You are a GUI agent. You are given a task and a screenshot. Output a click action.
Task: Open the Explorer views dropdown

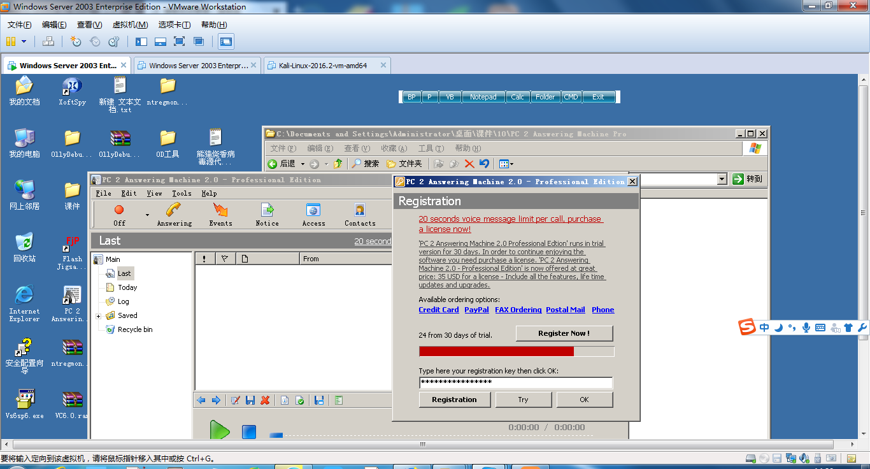point(506,164)
